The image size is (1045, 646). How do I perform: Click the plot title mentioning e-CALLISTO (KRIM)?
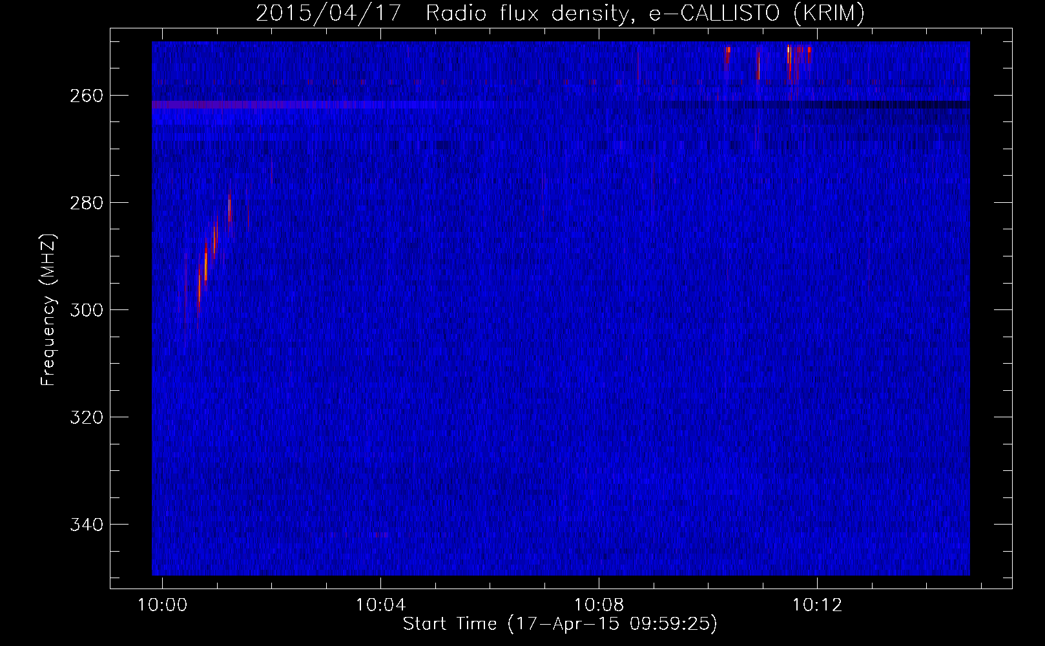(560, 13)
